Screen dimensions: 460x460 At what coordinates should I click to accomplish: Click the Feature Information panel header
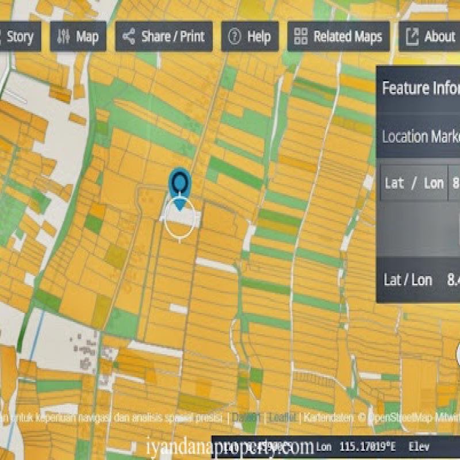click(x=421, y=88)
